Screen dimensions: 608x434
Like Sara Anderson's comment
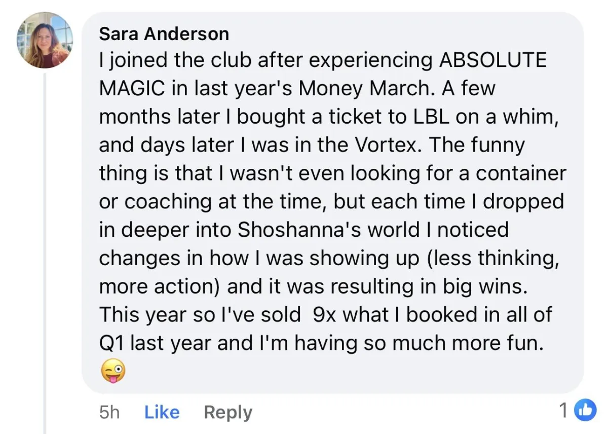click(162, 412)
